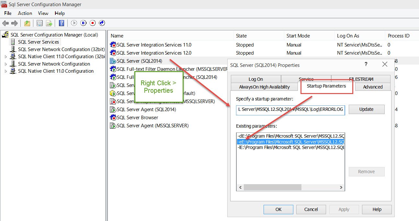Click the Restart Service toolbar icon
Viewport: 419px width, 221px height.
coord(102,23)
